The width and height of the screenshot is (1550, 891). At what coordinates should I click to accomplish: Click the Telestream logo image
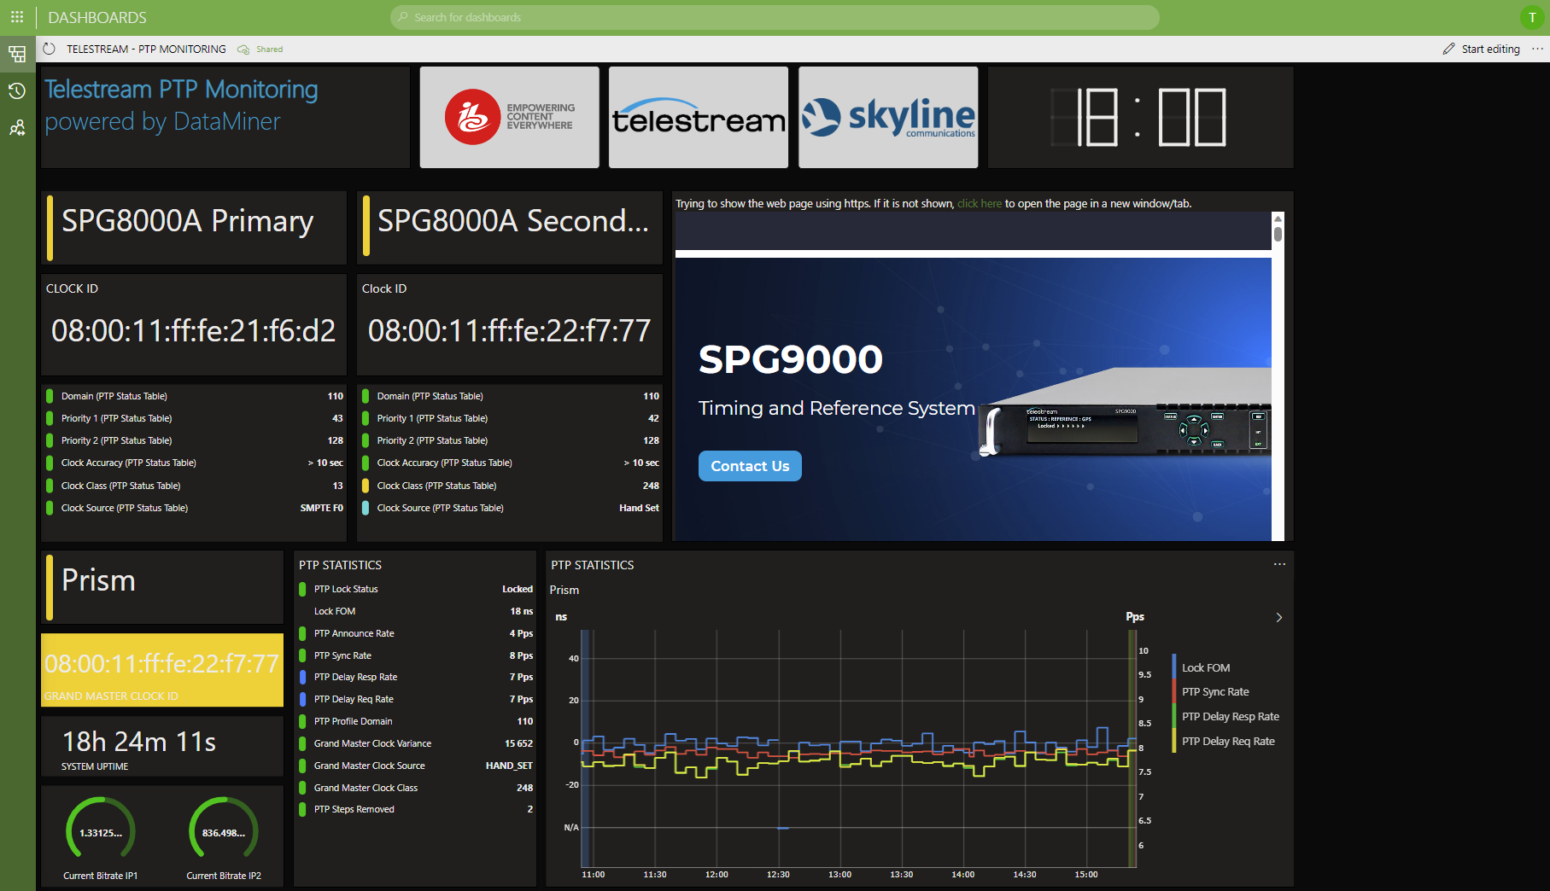[x=699, y=117]
